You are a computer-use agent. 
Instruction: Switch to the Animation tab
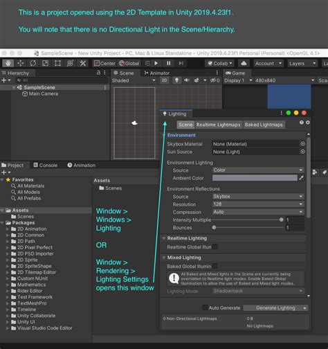point(82,165)
